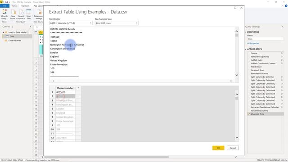Click the '4055629' cell in row 1
The image size is (288, 162).
(x=65, y=92)
